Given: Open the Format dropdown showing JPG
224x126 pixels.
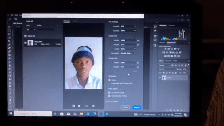Looking at the screenshot, I should [128, 26].
